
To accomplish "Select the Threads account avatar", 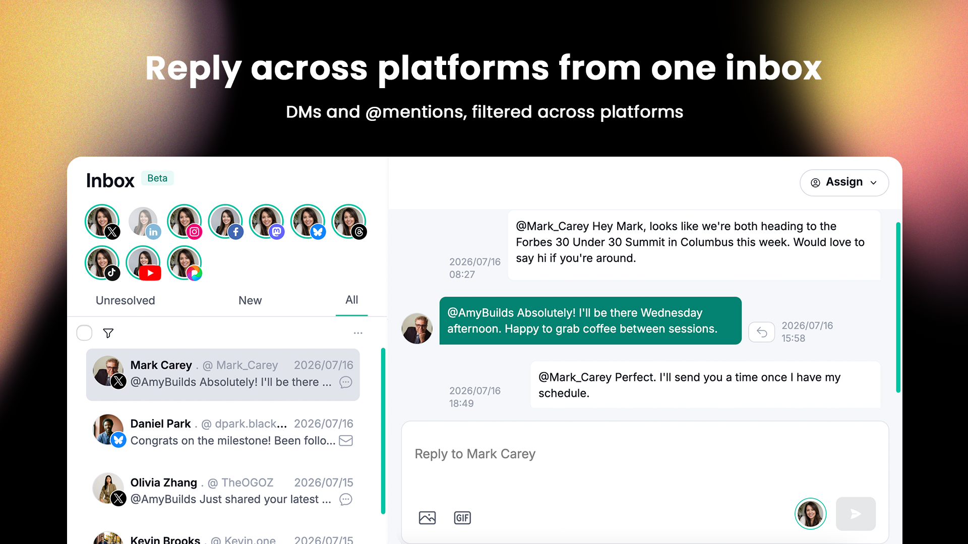I will (349, 222).
